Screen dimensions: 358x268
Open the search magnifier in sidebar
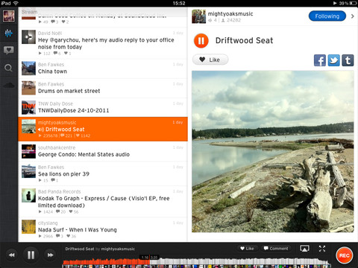pyautogui.click(x=9, y=68)
